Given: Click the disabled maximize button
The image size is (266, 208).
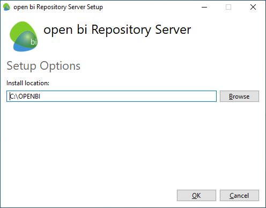Looking at the screenshot, I should tap(228, 7).
